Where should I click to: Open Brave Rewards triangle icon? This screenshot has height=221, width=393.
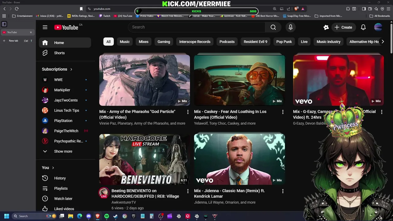pyautogui.click(x=302, y=9)
